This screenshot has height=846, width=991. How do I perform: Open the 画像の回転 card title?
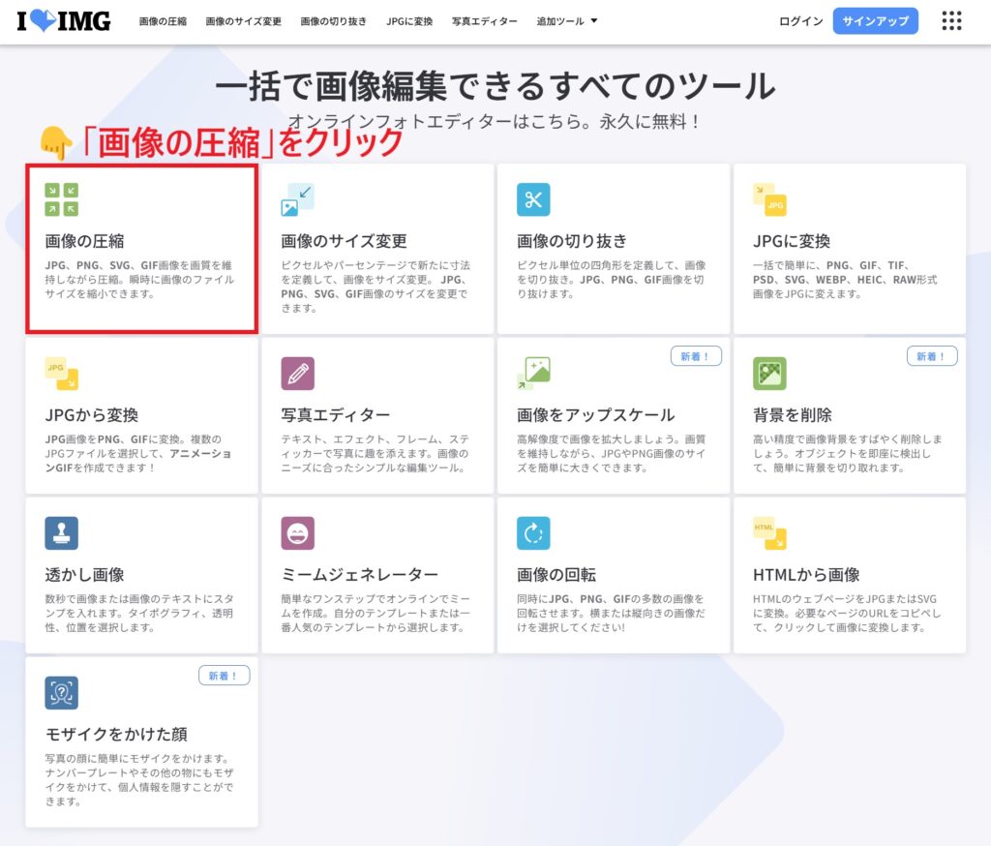tap(556, 575)
